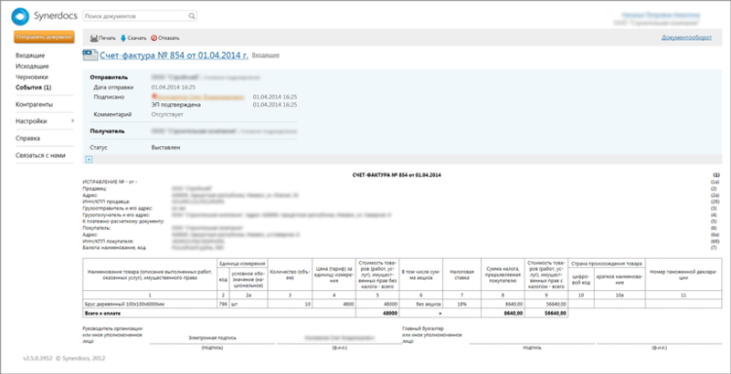731x374 pixels.
Task: Open the Входящие folder
Action: (30, 57)
